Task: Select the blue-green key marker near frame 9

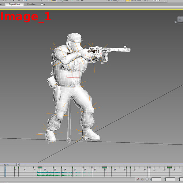Action: [x=40, y=168]
